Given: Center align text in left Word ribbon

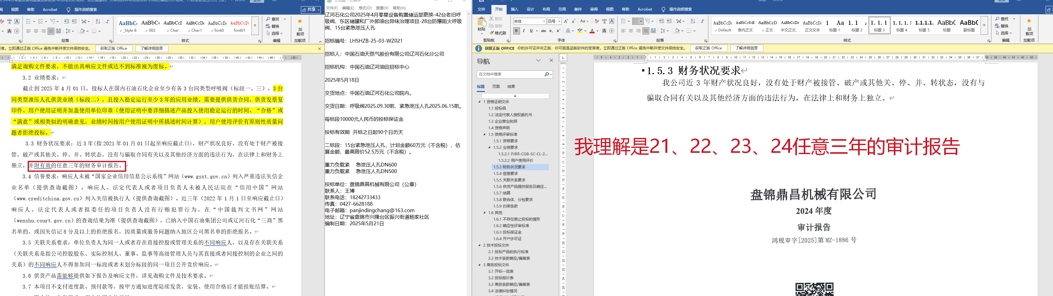Looking at the screenshot, I should click(36, 31).
